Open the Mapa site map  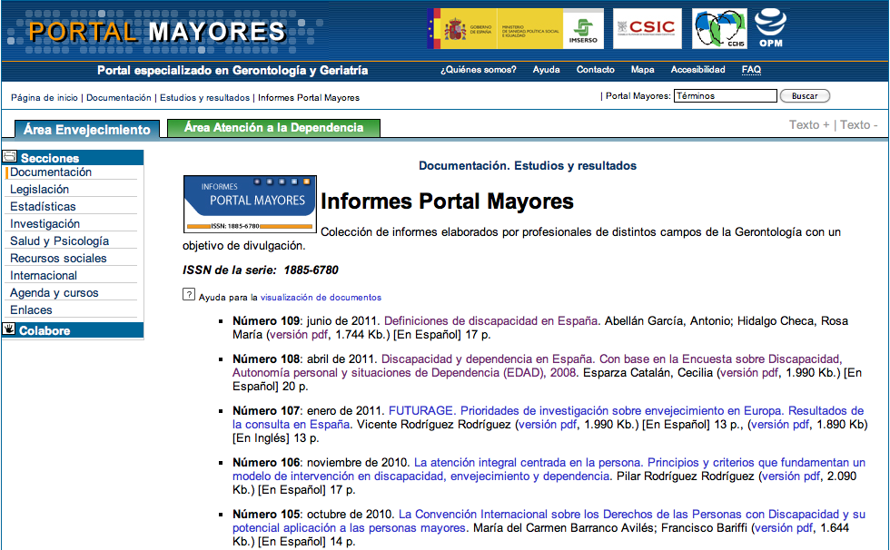click(x=643, y=70)
